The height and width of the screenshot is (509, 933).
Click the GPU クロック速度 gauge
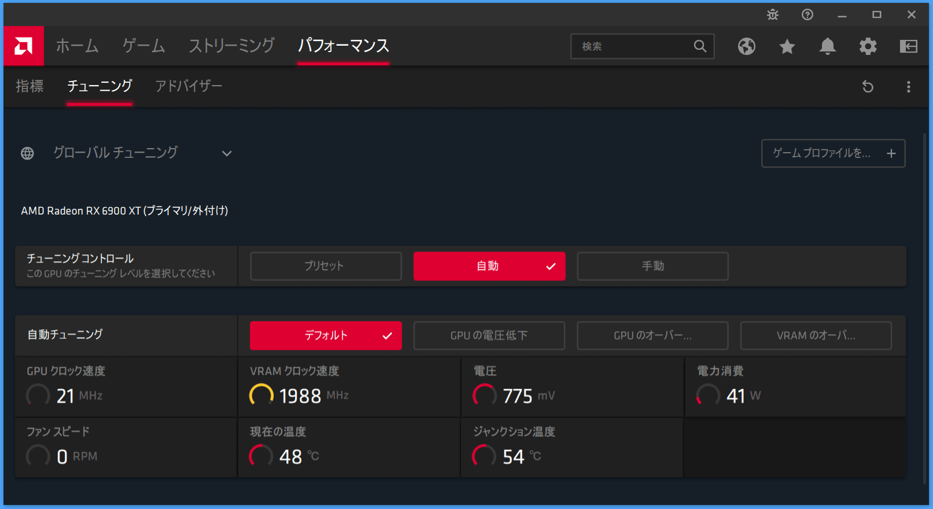38,396
